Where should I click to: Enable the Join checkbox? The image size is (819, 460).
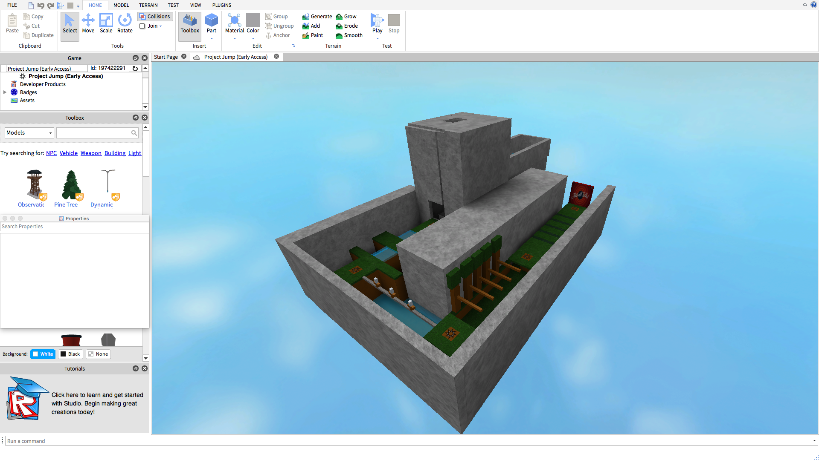(142, 26)
